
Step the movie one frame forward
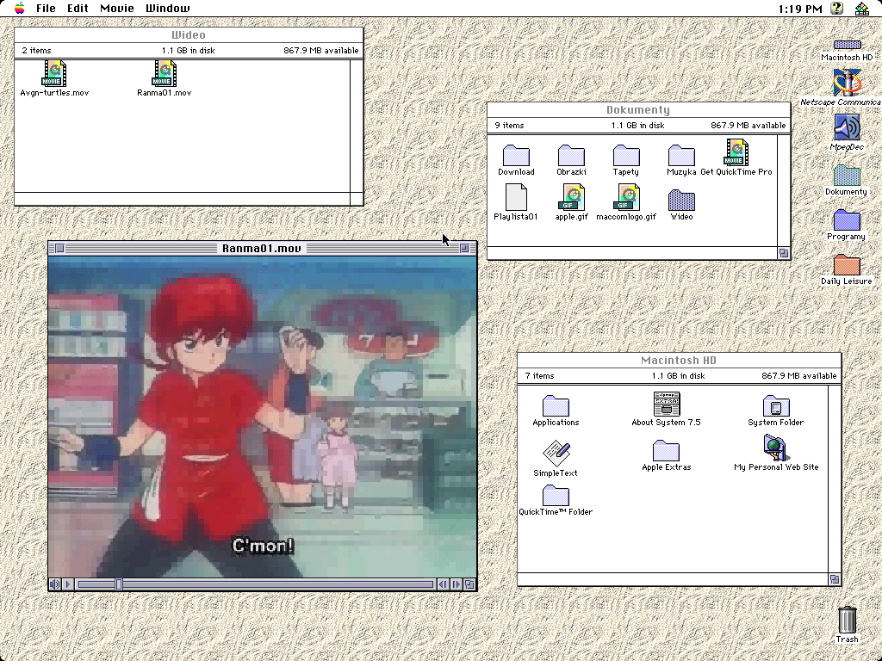[456, 584]
